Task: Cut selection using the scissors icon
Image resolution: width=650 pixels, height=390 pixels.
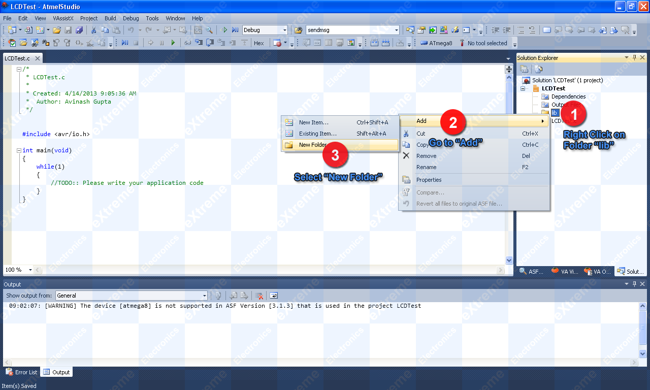Action: [x=93, y=30]
